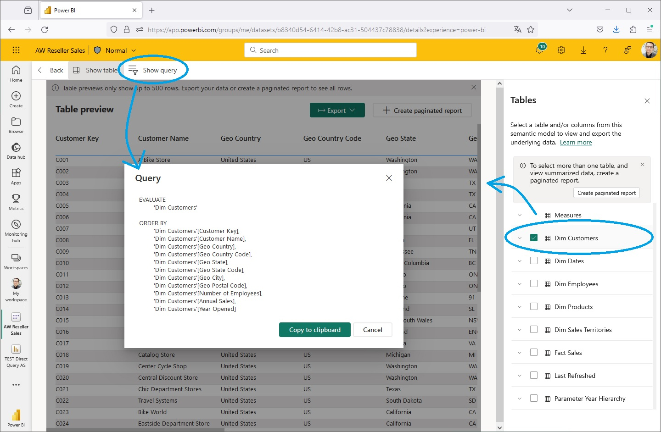Open the Metrics panel
The height and width of the screenshot is (432, 661).
(x=16, y=202)
